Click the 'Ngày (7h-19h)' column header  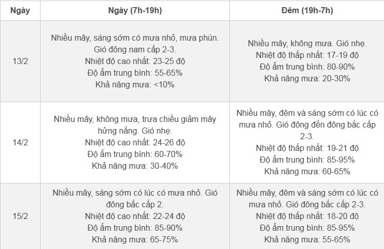point(134,11)
